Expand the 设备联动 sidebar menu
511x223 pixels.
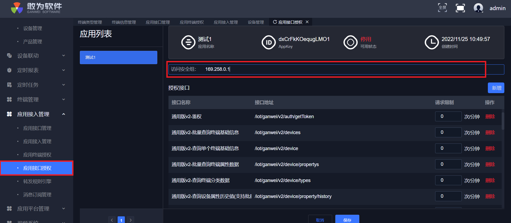(63, 56)
